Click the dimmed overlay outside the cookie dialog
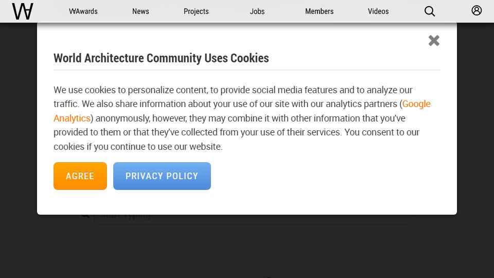The width and height of the screenshot is (494, 278). coord(19,142)
